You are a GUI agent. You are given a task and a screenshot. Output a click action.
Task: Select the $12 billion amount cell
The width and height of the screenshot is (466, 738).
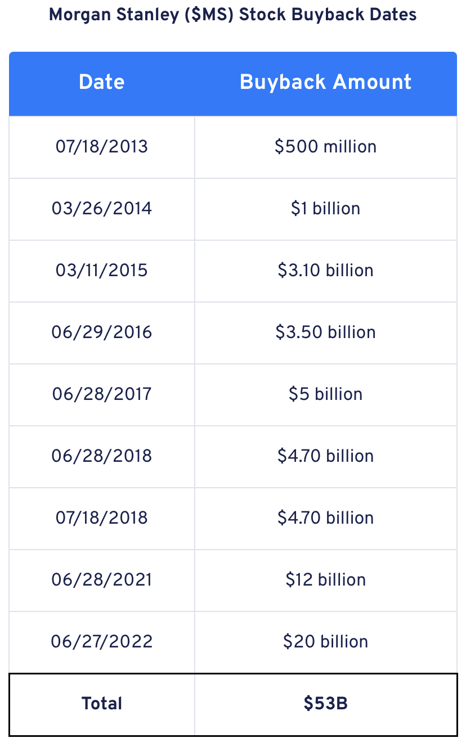[326, 580]
